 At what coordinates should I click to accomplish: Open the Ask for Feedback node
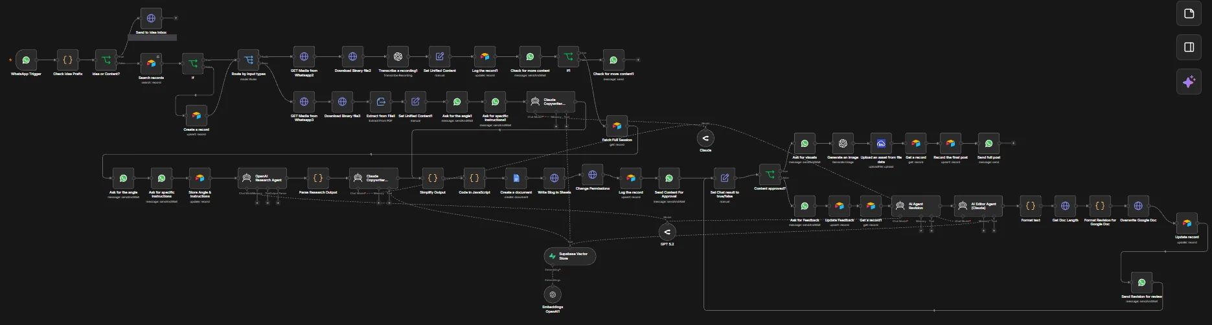(x=805, y=206)
